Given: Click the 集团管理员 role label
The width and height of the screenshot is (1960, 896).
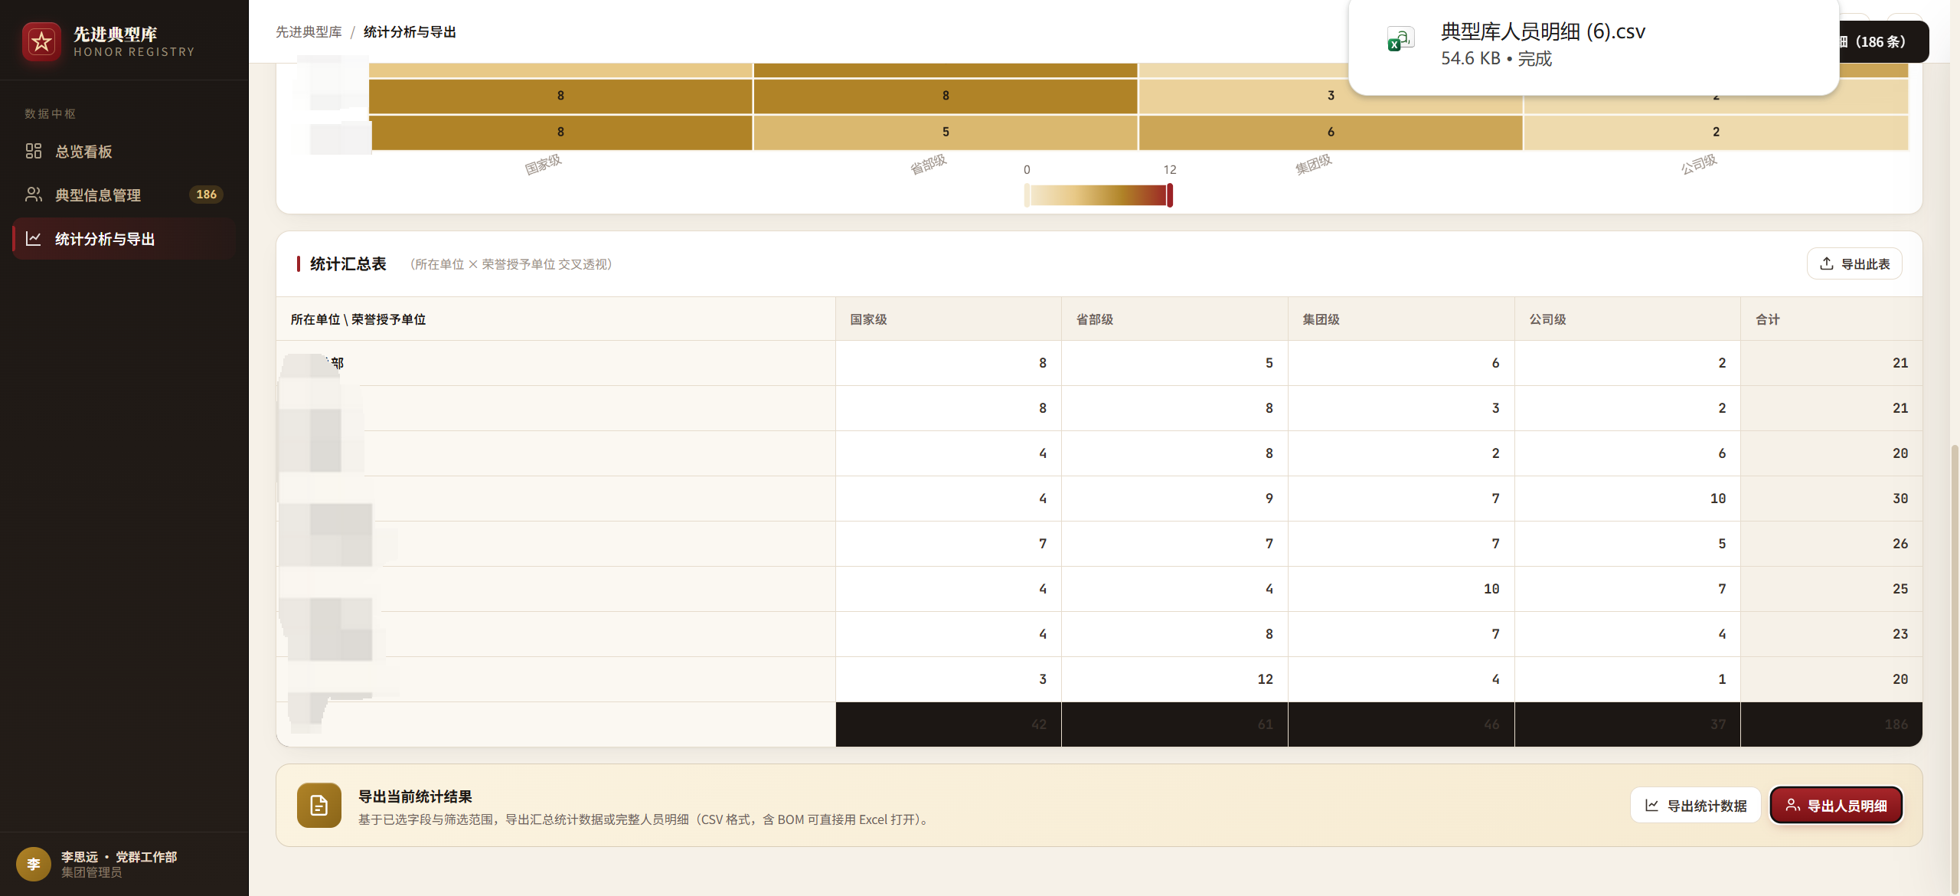Looking at the screenshot, I should (x=91, y=872).
